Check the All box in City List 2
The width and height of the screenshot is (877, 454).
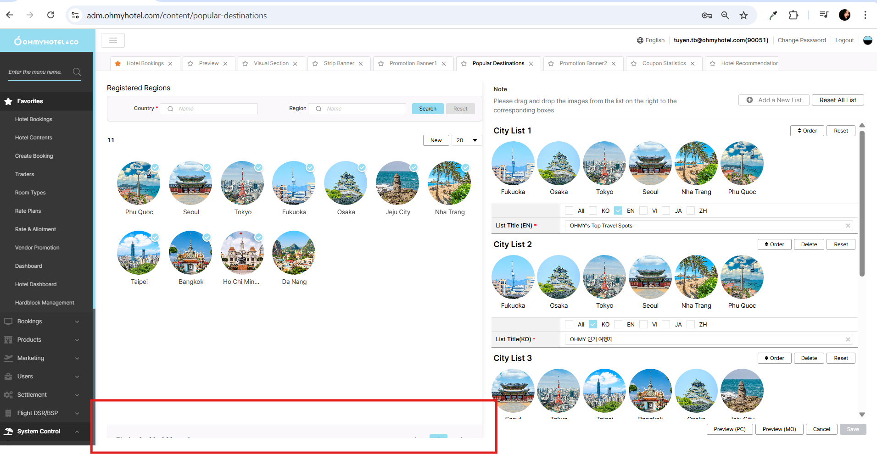[x=569, y=324]
